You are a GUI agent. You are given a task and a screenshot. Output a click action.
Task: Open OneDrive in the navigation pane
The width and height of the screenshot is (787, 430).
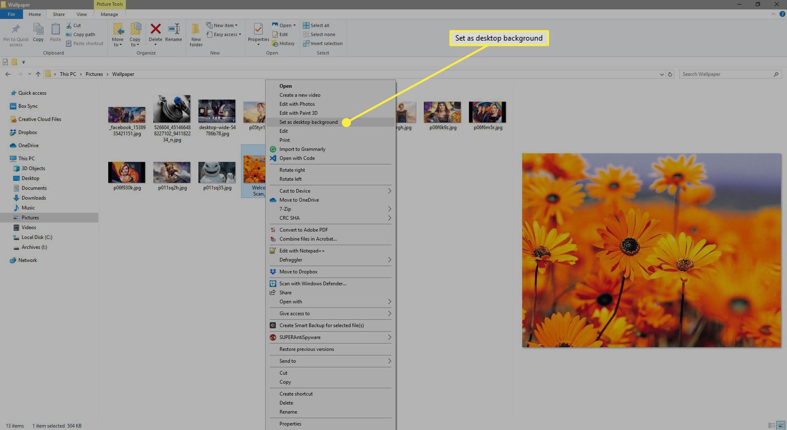tap(28, 145)
